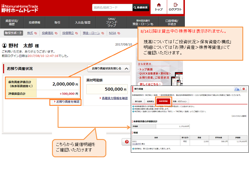Click the 1,176,600円 評価額 total cell
Viewport: 249px width, 172px height.
point(173,126)
